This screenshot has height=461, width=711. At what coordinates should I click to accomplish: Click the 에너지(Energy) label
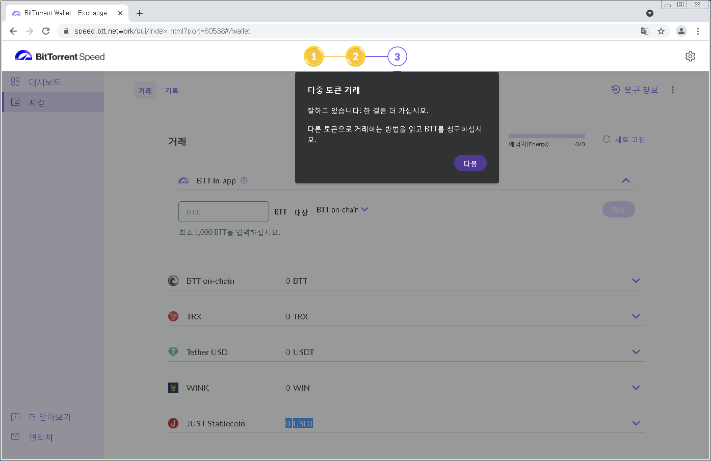(x=529, y=144)
